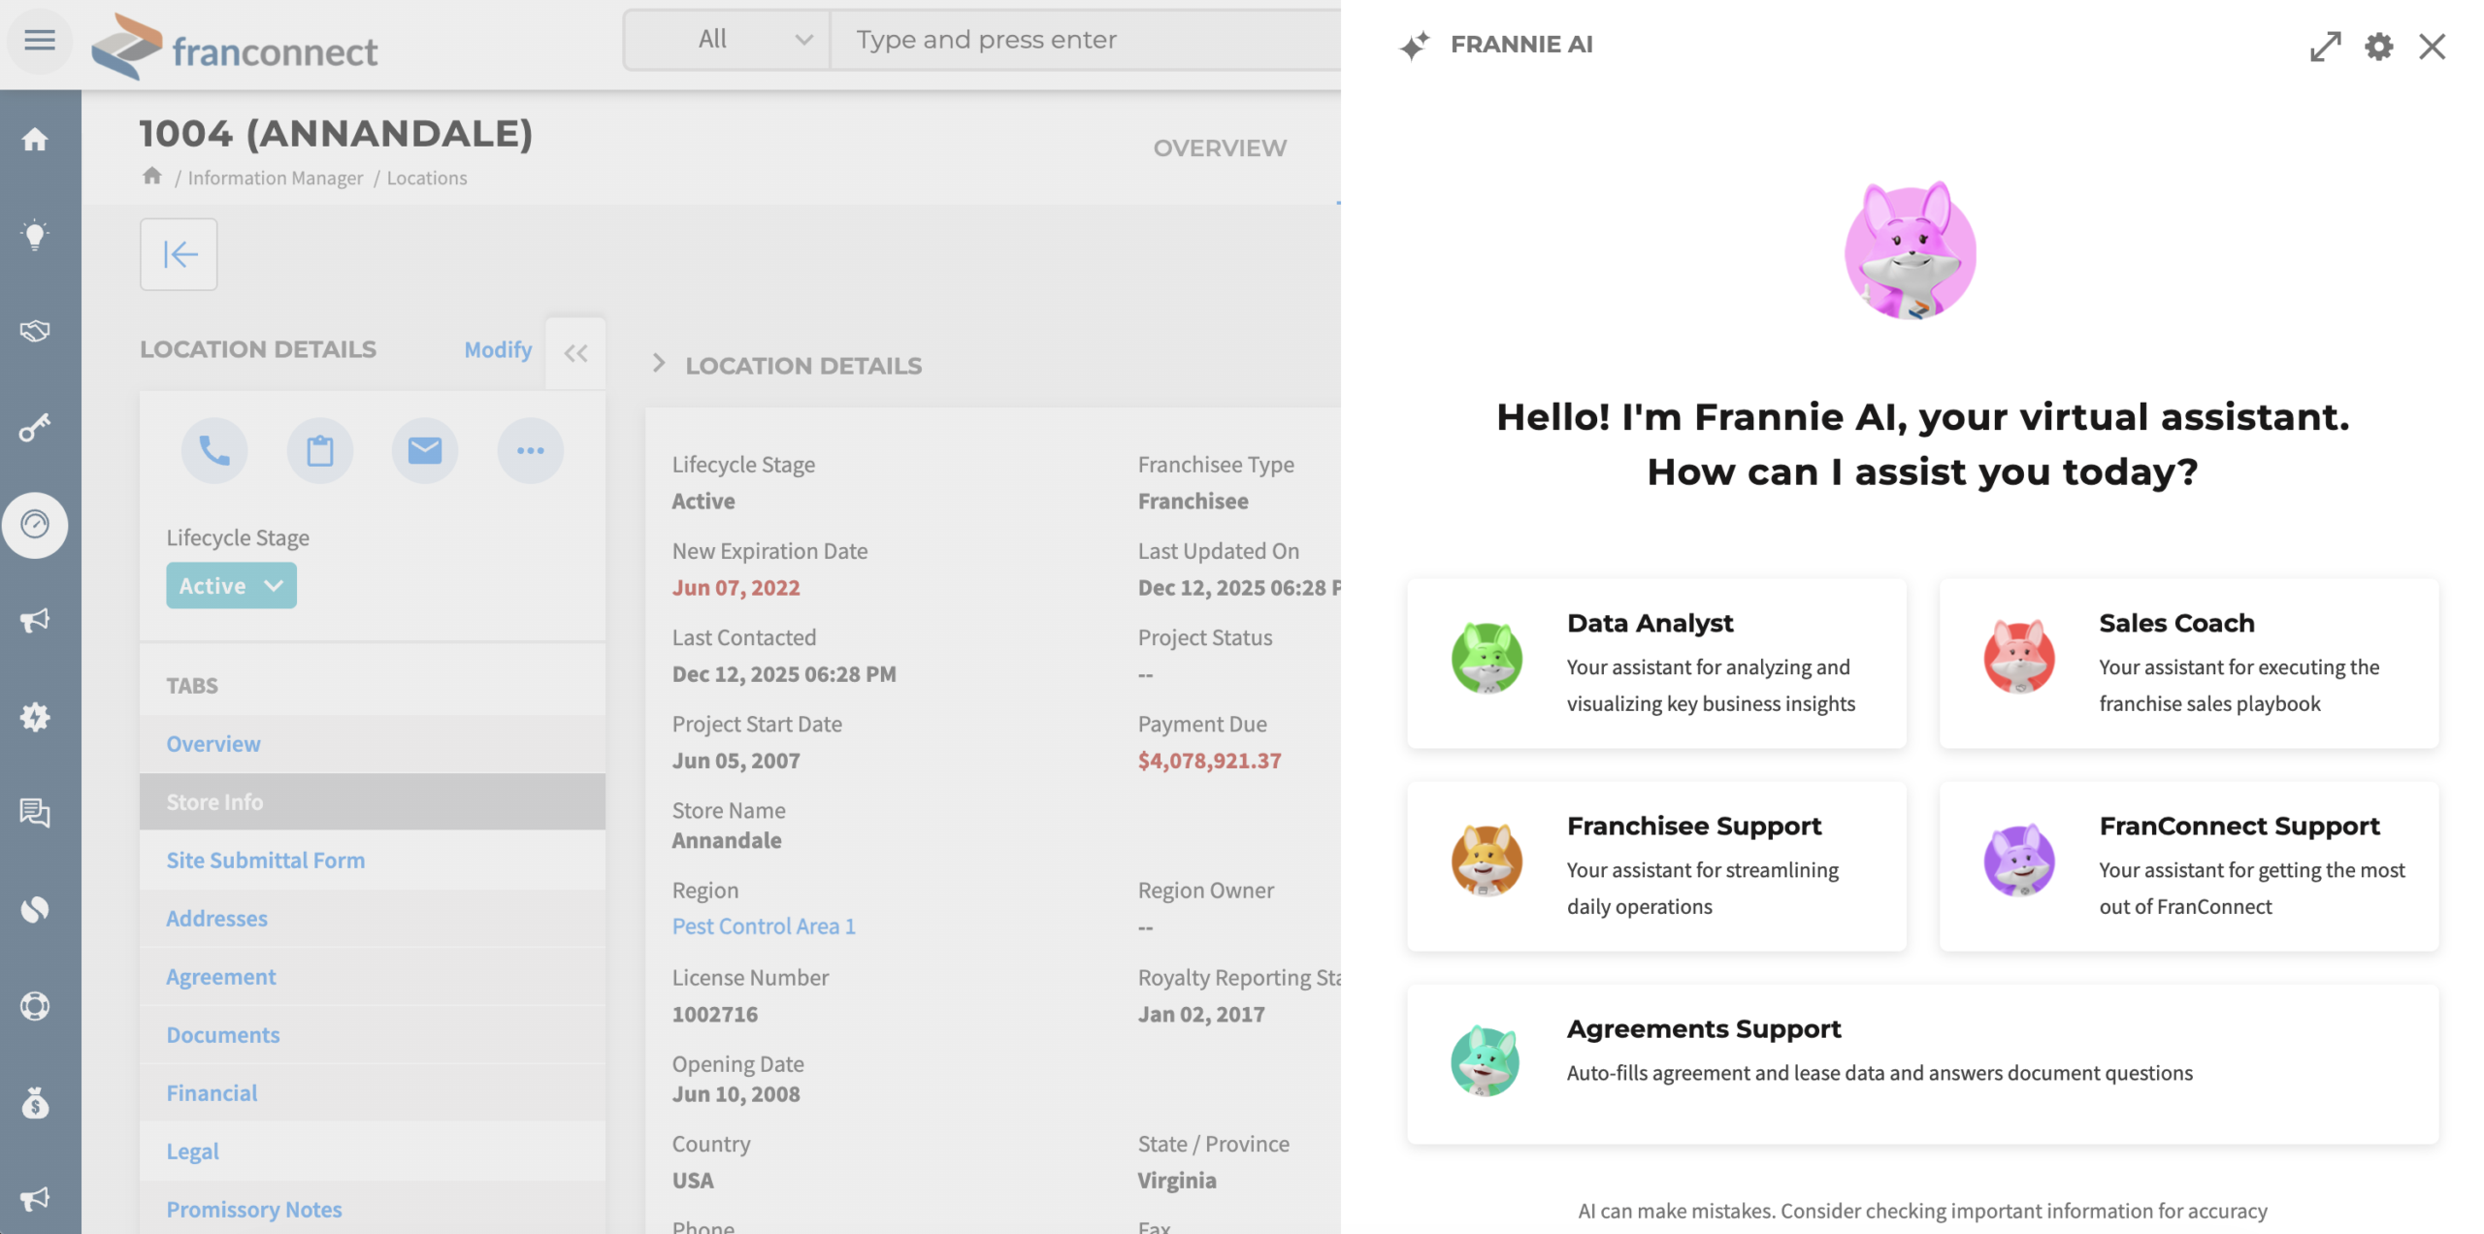Open Frannie AI settings gear

[x=2378, y=46]
